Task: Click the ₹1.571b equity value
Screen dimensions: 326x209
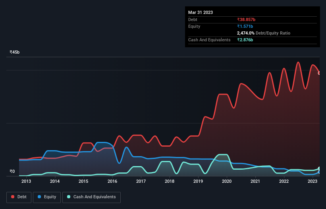Action: (x=245, y=26)
